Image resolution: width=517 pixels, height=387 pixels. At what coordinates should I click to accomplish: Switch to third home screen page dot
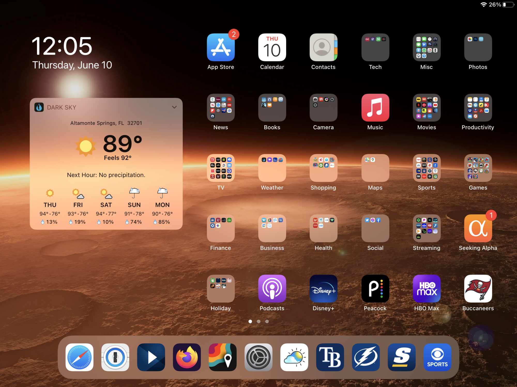click(267, 321)
